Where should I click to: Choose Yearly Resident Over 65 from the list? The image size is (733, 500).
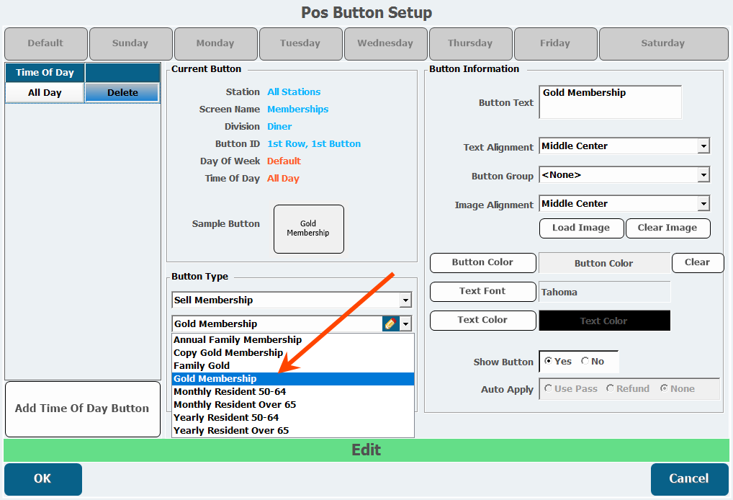coord(293,431)
